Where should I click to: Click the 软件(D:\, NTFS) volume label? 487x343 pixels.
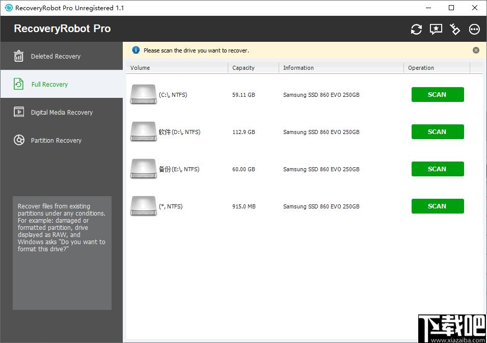point(179,132)
